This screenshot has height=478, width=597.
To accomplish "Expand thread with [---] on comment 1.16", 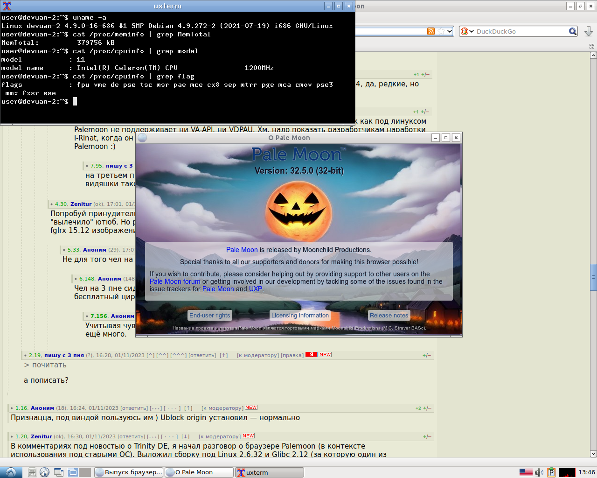I will (156, 408).
